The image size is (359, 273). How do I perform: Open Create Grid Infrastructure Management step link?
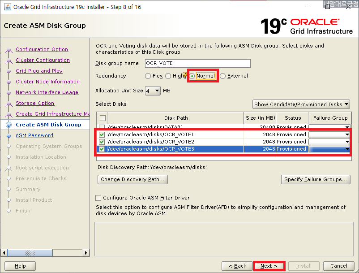(x=53, y=114)
